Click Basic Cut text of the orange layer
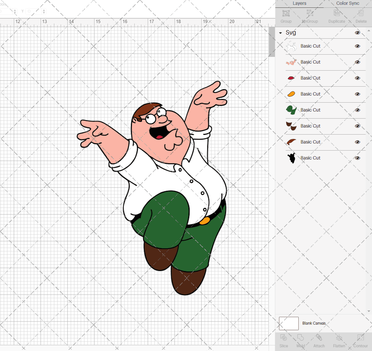Viewport: 372px width, 351px height. 310,94
